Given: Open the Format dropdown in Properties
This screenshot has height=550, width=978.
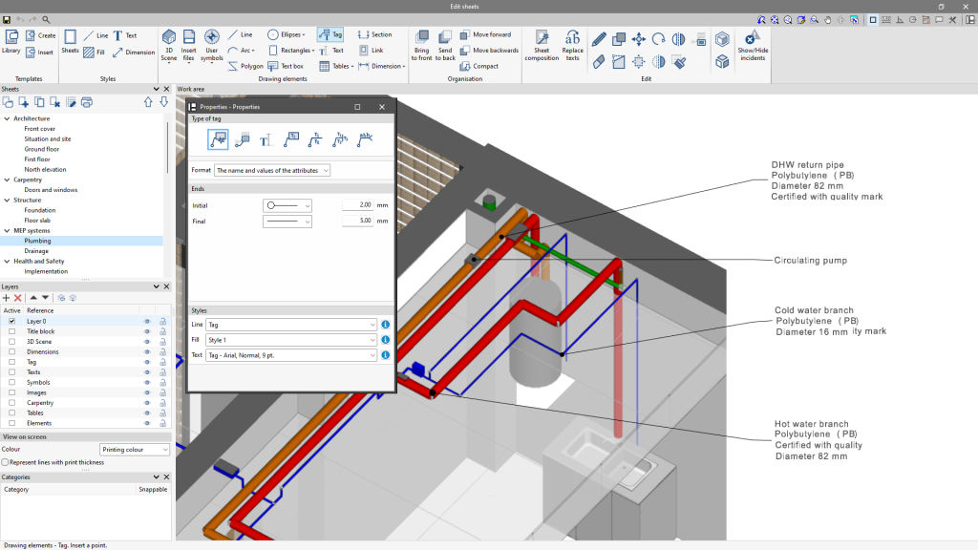Looking at the screenshot, I should coord(272,170).
